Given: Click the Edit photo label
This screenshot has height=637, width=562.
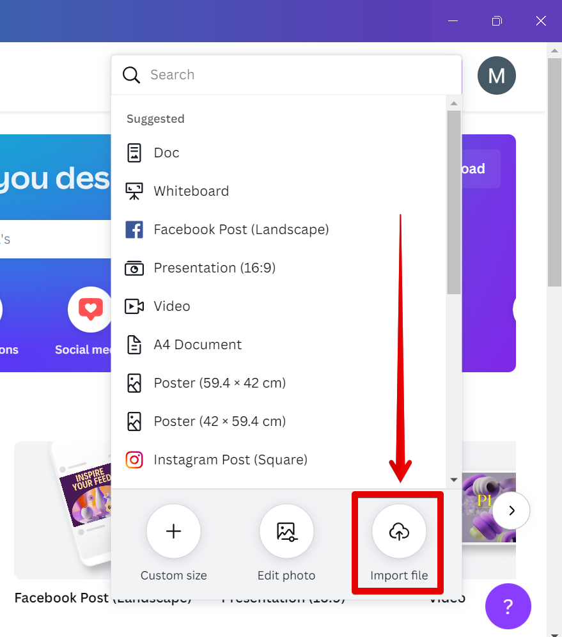Looking at the screenshot, I should (286, 575).
